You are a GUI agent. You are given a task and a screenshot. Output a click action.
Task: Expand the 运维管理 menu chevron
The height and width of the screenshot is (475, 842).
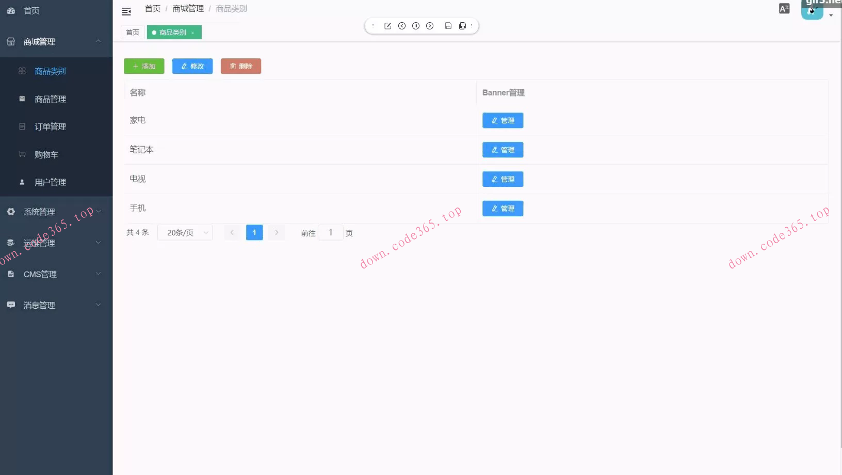98,242
